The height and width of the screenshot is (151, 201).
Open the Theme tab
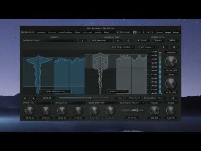pos(78,32)
